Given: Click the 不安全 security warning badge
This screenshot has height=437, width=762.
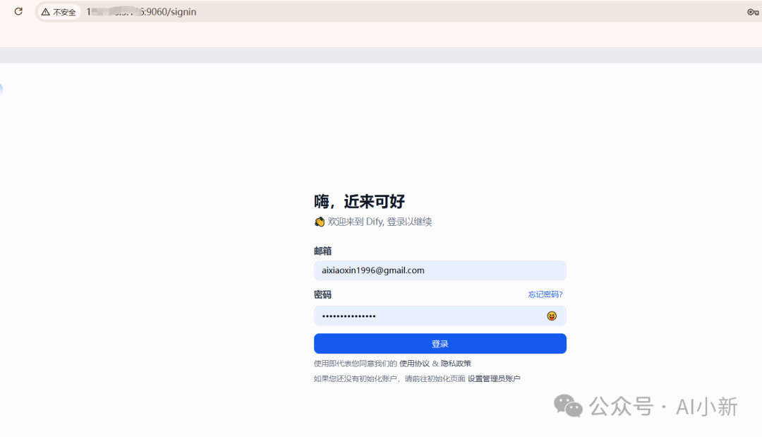Looking at the screenshot, I should click(x=58, y=12).
